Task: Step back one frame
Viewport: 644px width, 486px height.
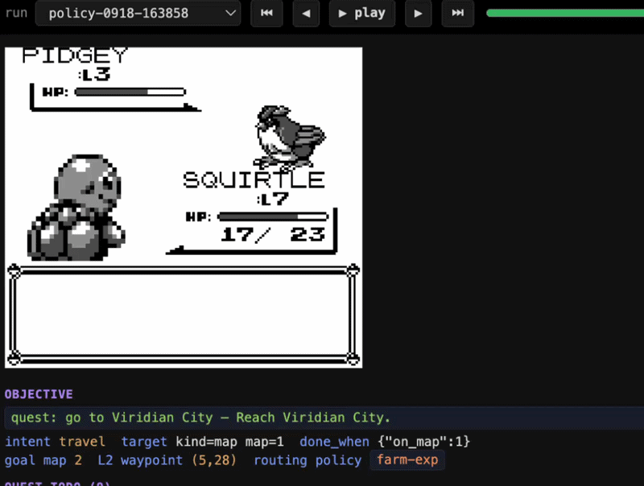Action: coord(306,13)
